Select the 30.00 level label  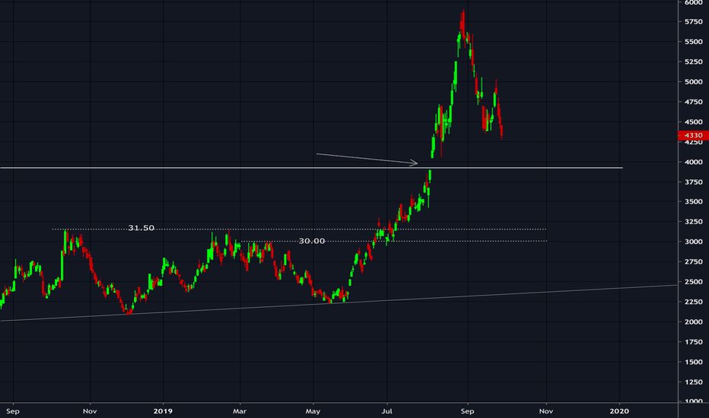tap(312, 241)
